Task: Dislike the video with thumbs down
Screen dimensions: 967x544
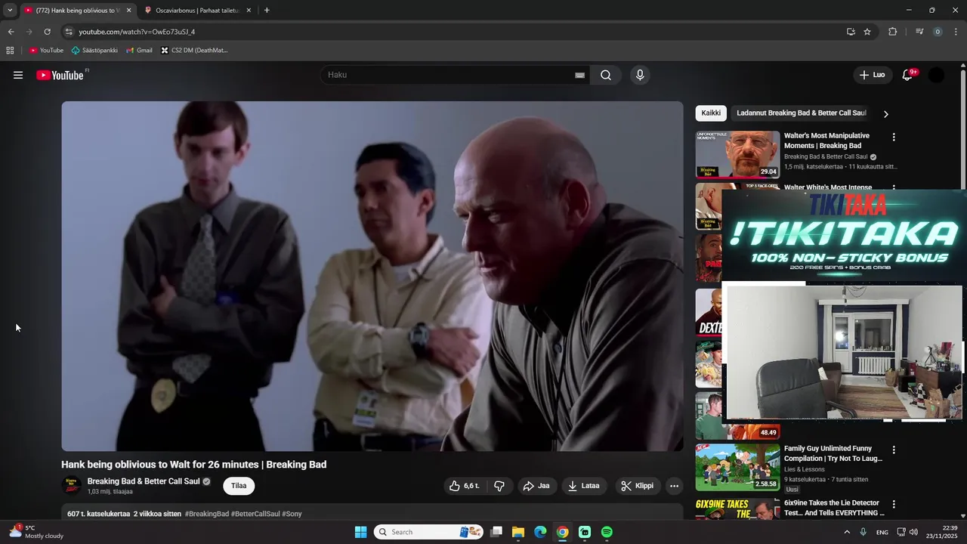Action: coord(499,486)
